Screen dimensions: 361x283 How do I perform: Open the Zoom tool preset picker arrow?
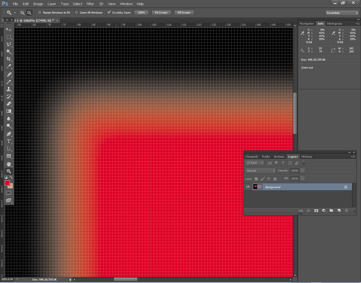[15, 13]
